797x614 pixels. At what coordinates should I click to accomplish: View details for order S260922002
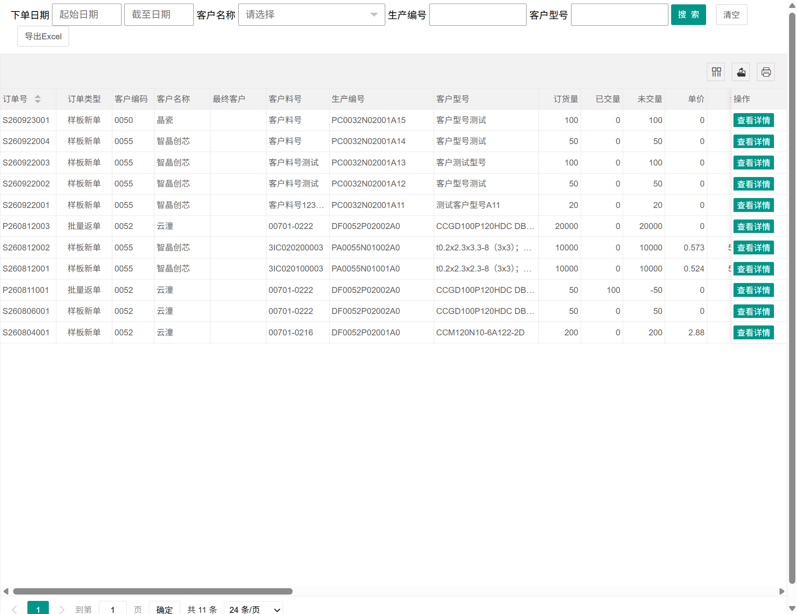(x=753, y=184)
